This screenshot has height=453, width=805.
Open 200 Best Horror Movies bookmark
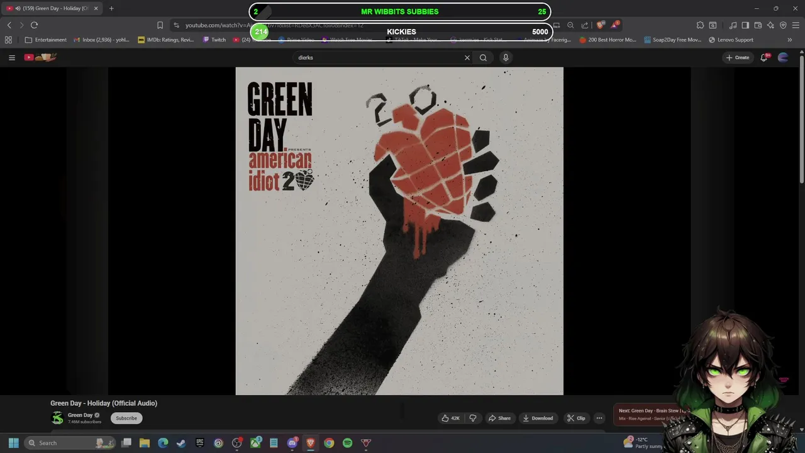pos(608,40)
